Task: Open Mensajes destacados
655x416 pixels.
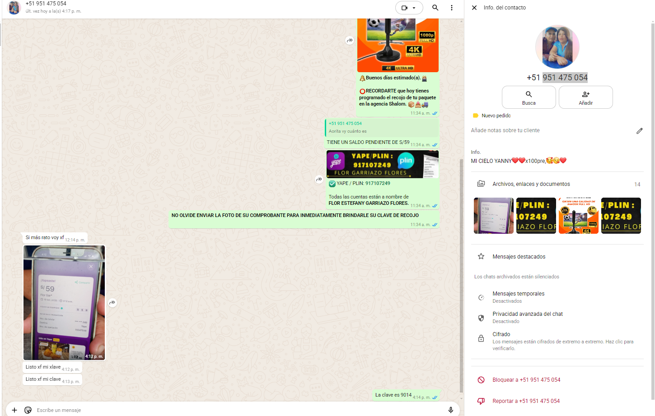Action: [519, 257]
